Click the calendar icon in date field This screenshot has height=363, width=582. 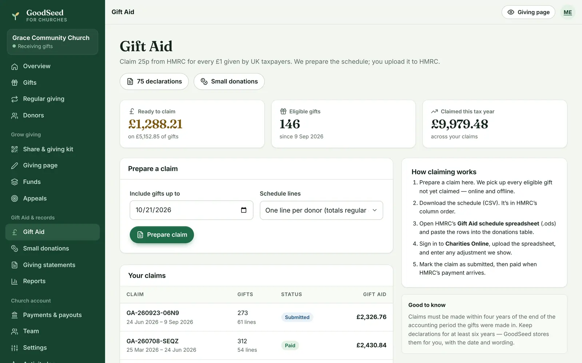244,210
